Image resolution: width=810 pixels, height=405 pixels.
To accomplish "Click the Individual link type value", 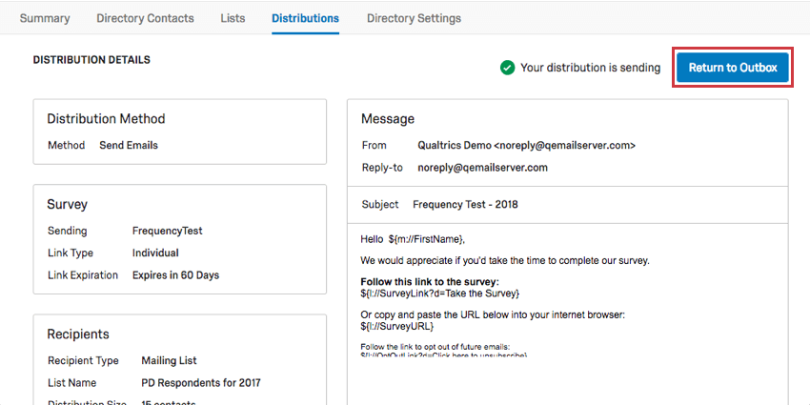I will pyautogui.click(x=155, y=253).
